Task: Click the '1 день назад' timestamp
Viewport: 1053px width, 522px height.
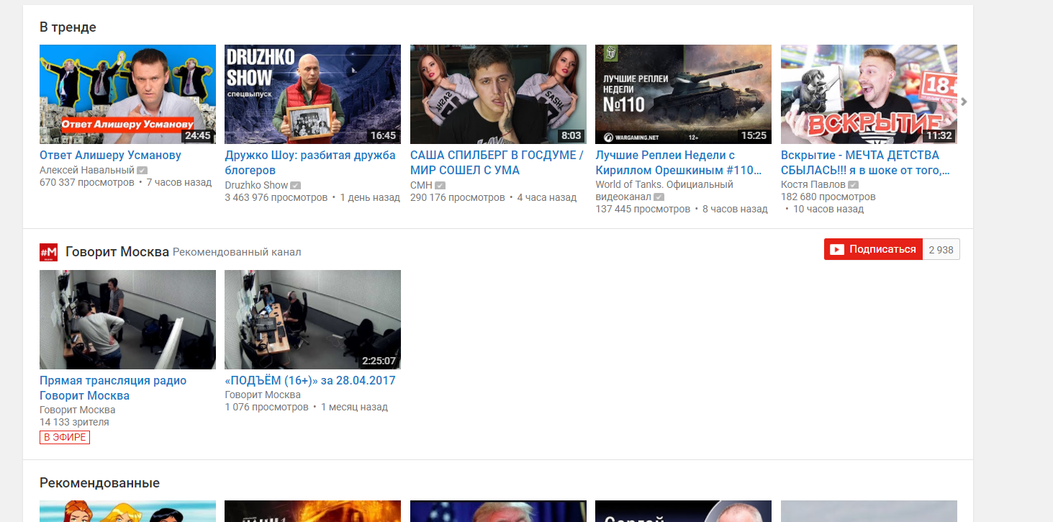Action: coord(370,198)
